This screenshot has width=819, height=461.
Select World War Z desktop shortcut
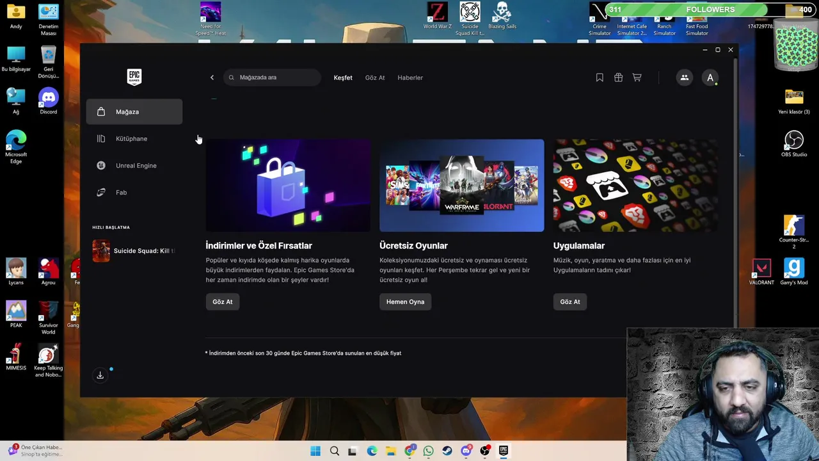pyautogui.click(x=437, y=16)
